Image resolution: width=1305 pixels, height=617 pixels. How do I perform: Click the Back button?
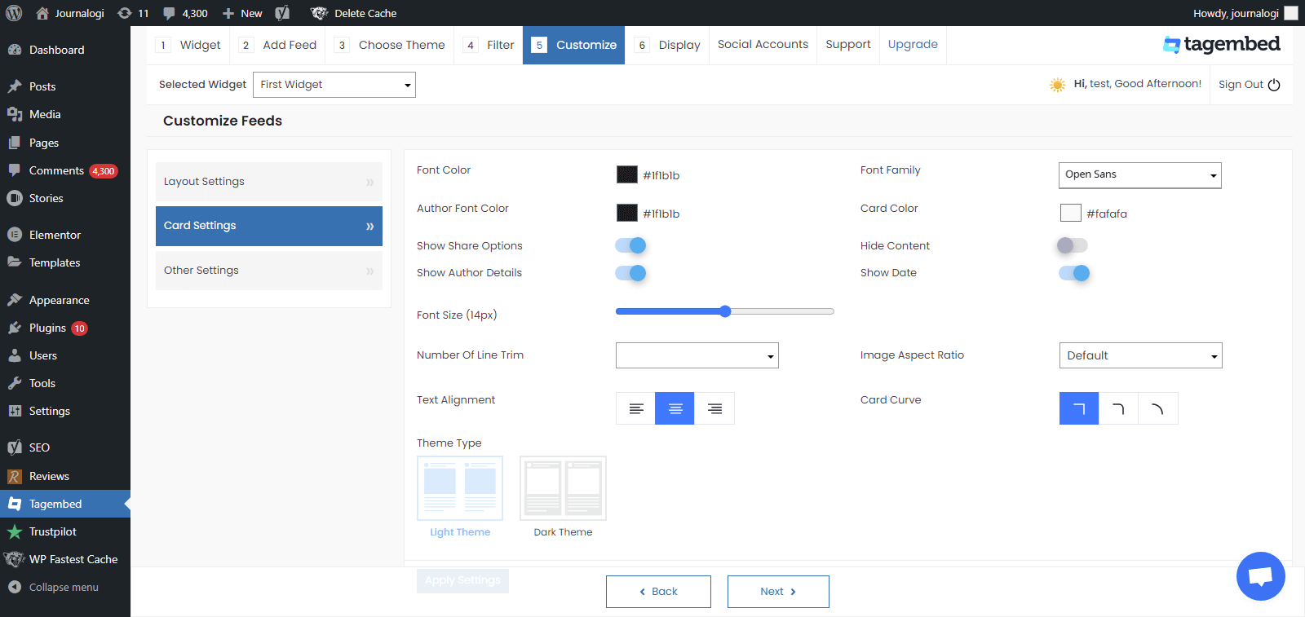coord(658,592)
